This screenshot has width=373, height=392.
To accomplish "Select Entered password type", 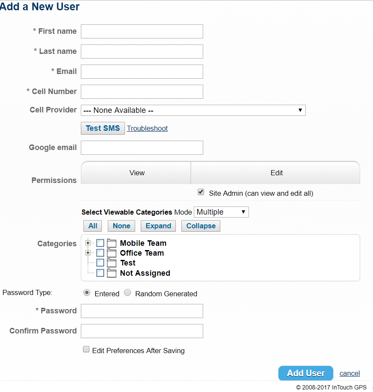I will [x=87, y=292].
